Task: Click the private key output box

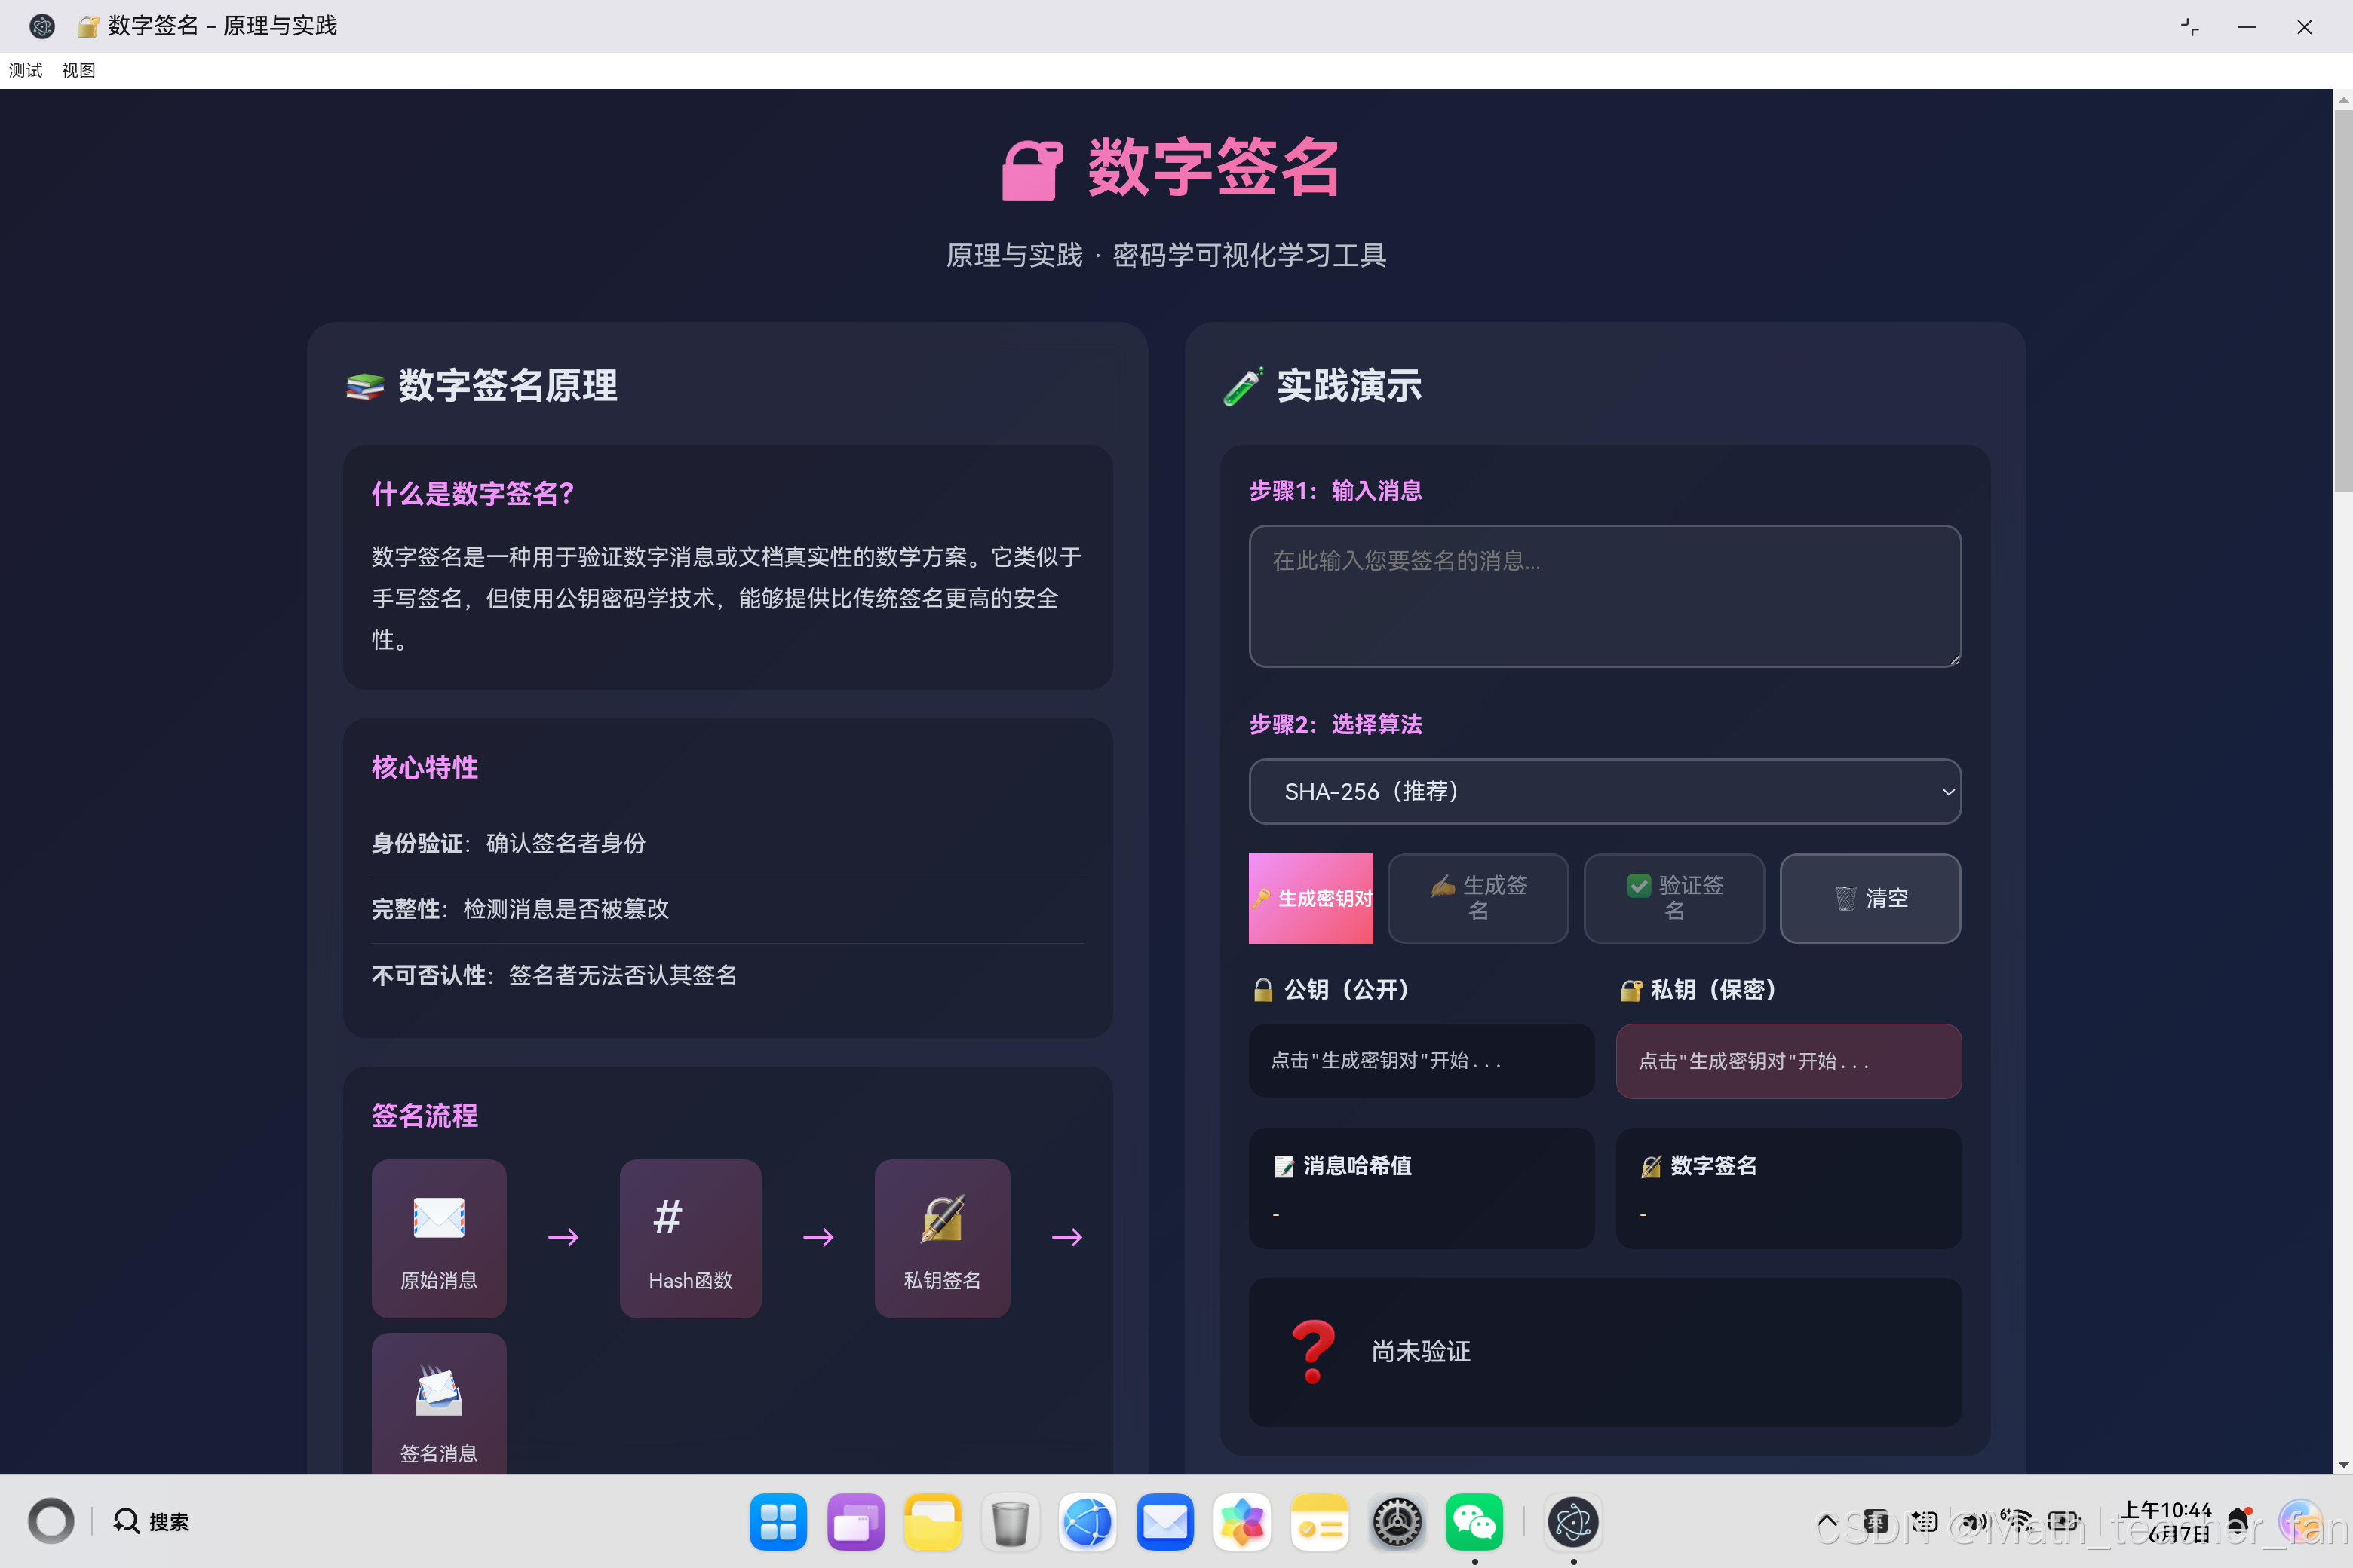Action: pos(1789,1060)
